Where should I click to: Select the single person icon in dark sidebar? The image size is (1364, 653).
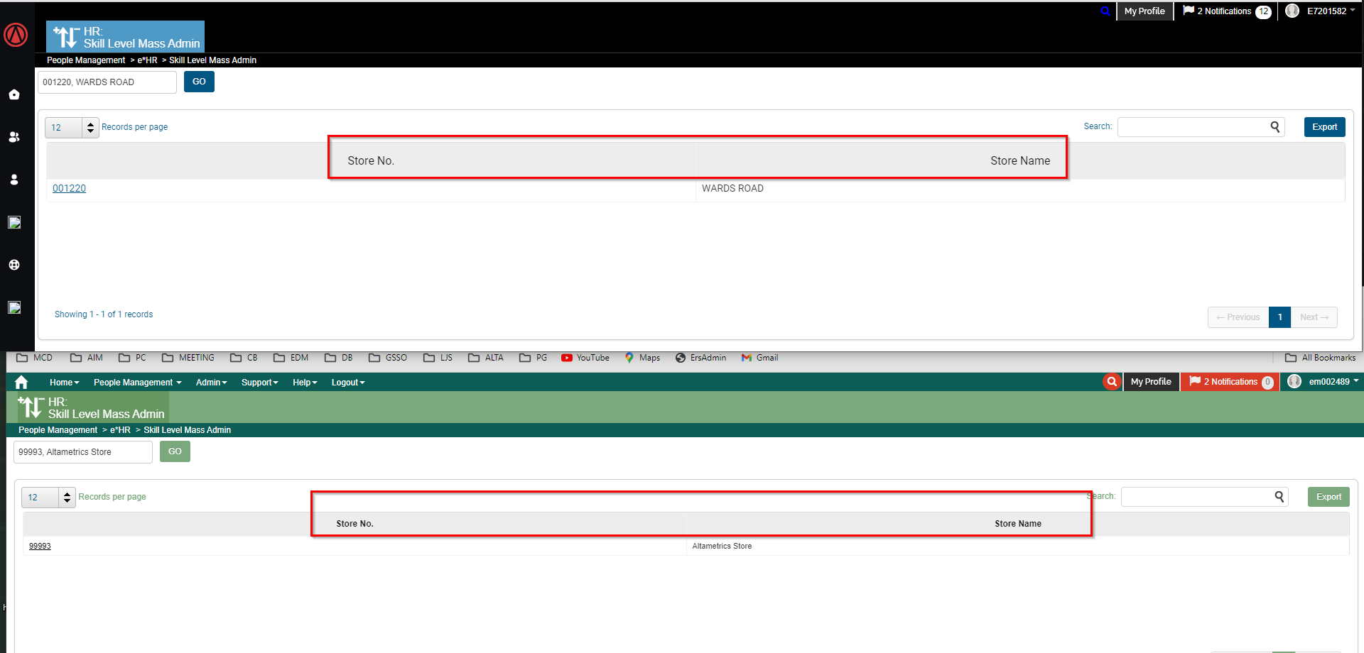pyautogui.click(x=14, y=180)
